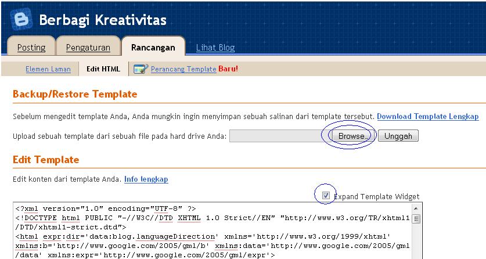Open the Lihat Blog link
Image resolution: width=486 pixels, height=259 pixels.
(215, 48)
